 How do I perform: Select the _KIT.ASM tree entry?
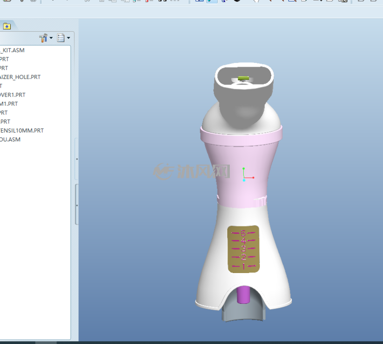tap(12, 50)
